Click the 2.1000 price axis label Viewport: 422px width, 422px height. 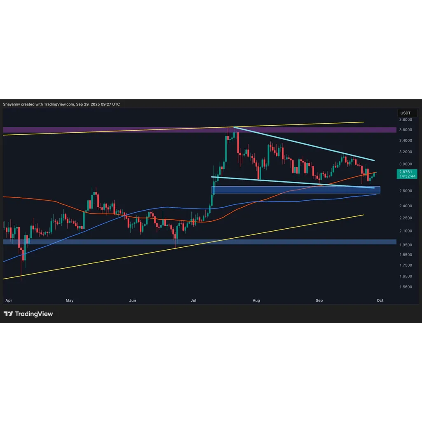pyautogui.click(x=406, y=231)
